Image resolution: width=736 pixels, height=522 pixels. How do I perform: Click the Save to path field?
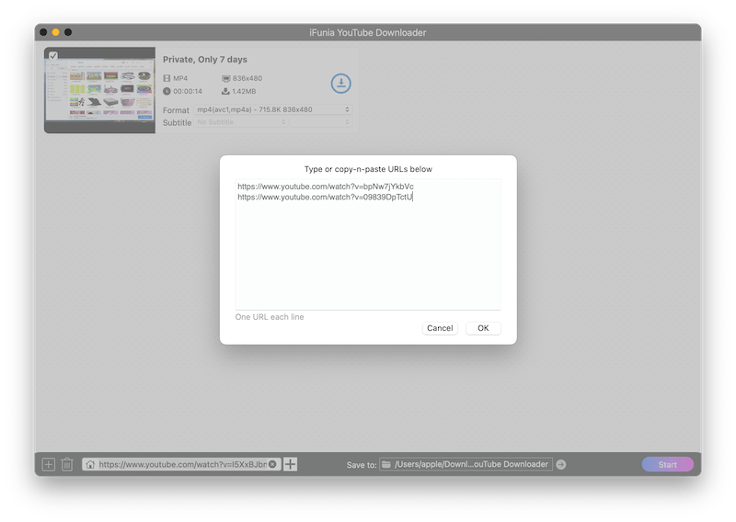click(471, 464)
